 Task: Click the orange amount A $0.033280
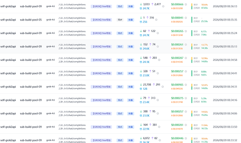[177, 8]
